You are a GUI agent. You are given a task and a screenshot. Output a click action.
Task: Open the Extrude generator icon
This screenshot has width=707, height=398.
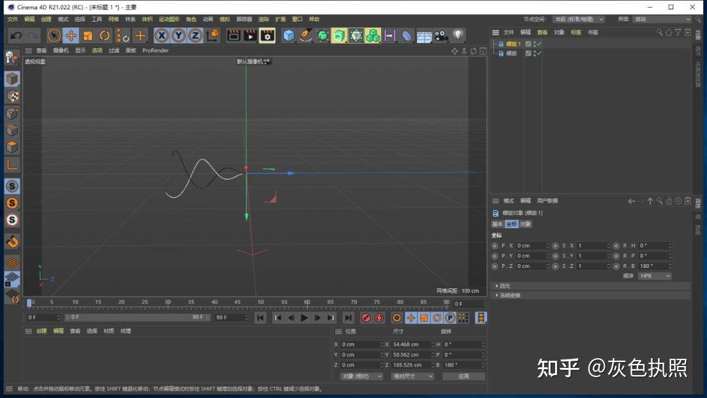point(339,35)
